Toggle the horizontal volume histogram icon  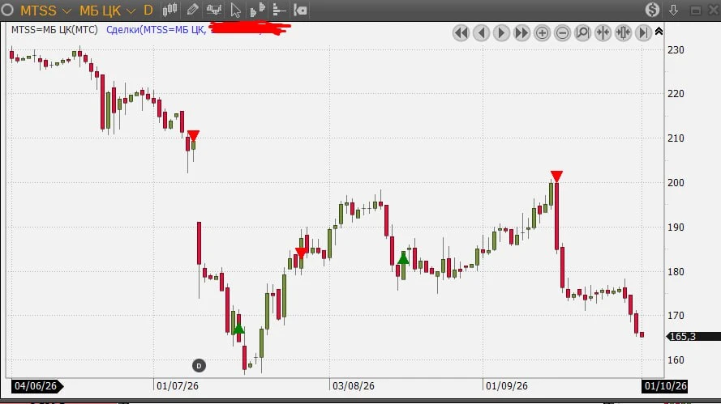(279, 10)
